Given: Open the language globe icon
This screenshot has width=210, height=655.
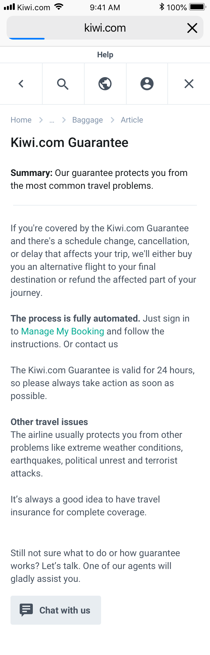Looking at the screenshot, I should point(105,84).
